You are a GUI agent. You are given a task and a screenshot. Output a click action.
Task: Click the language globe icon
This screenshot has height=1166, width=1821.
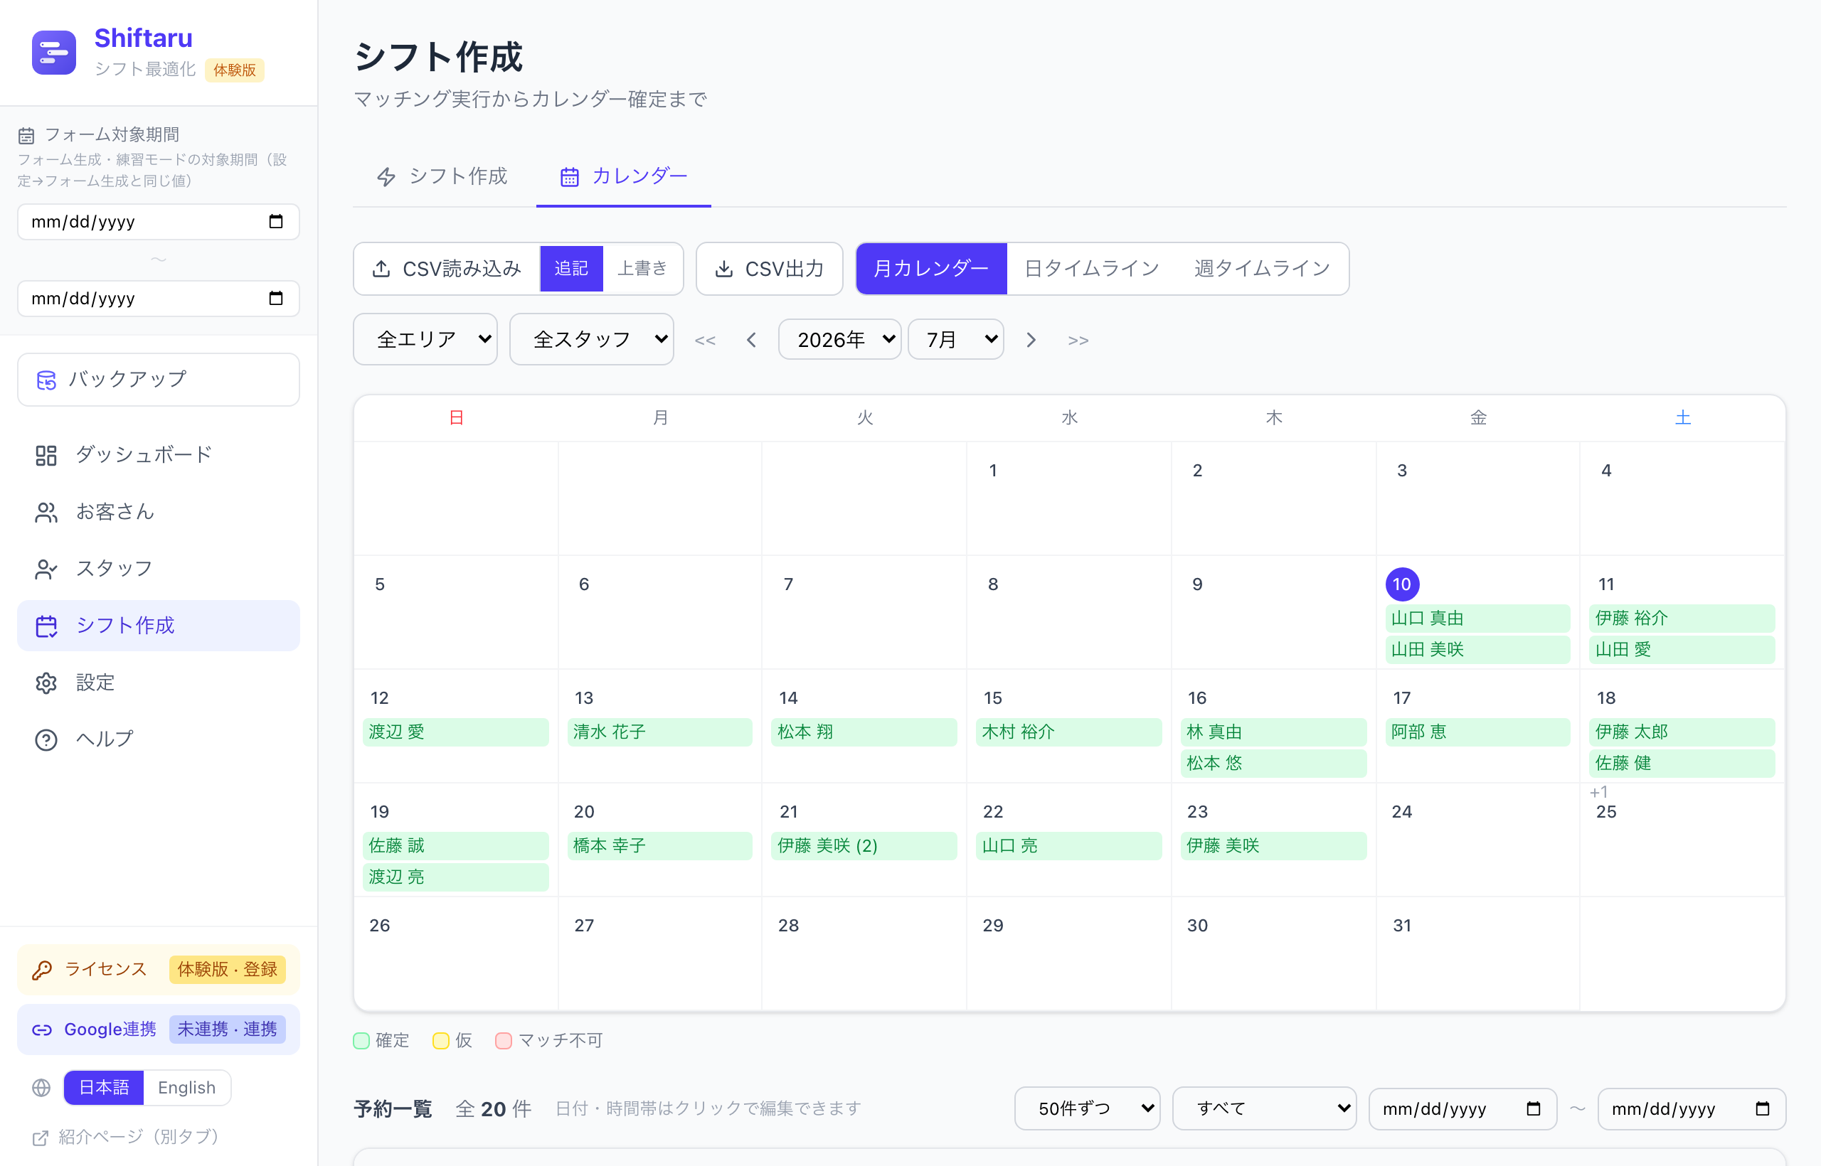click(42, 1088)
